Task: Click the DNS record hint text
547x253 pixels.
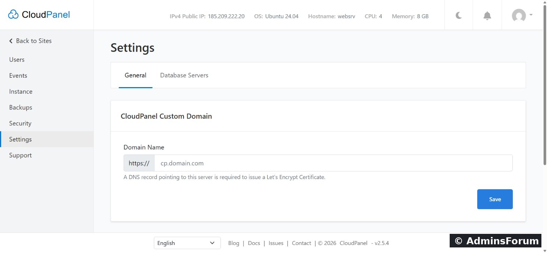Action: (x=224, y=177)
